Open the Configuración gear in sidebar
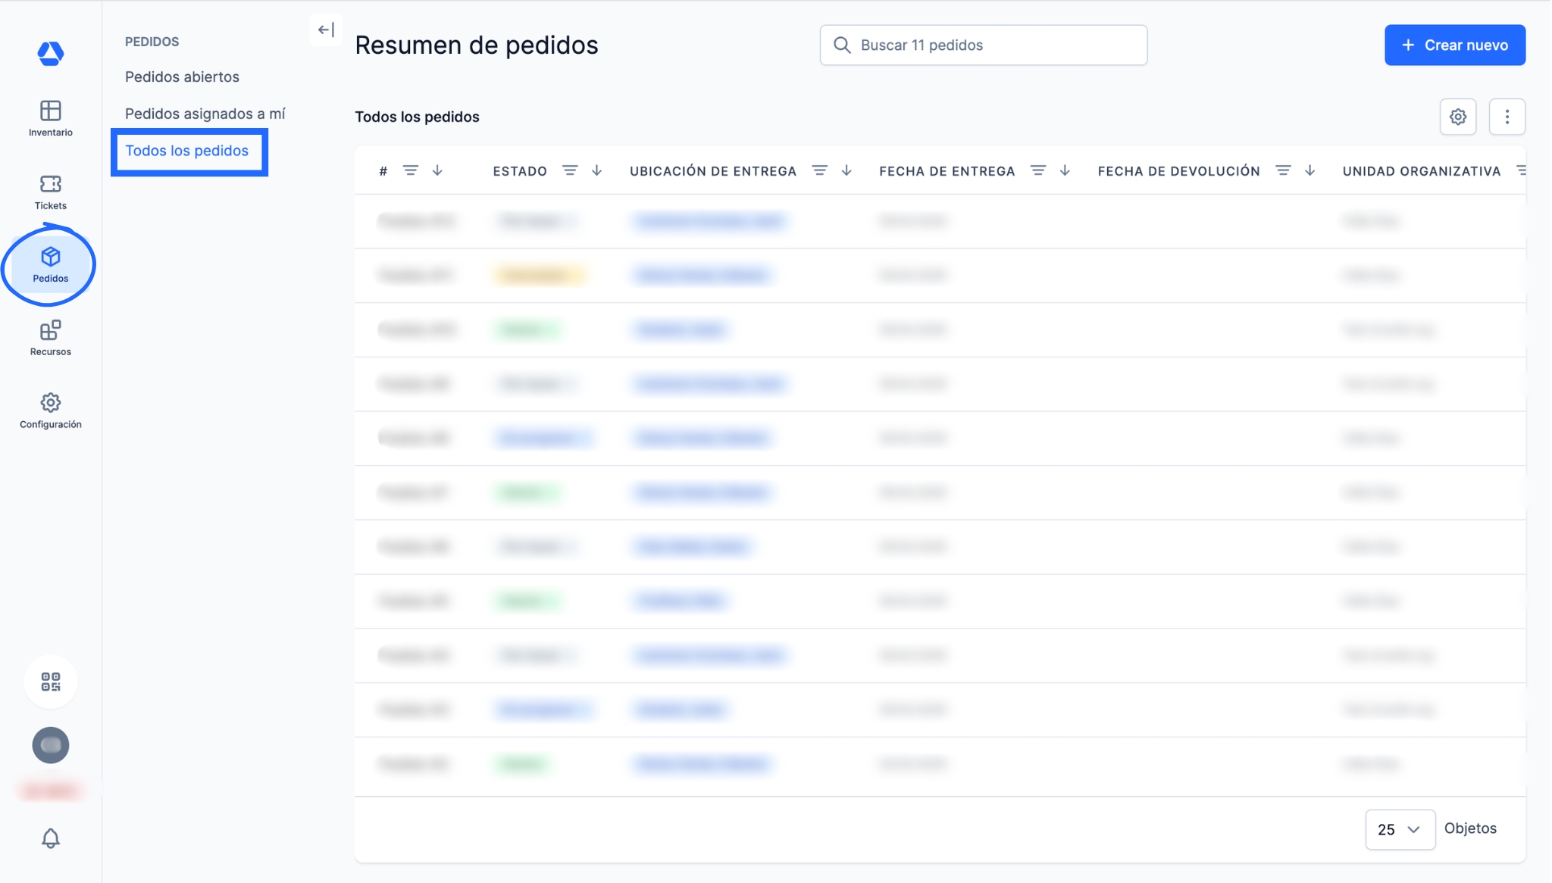1552x883 pixels. coord(50,410)
